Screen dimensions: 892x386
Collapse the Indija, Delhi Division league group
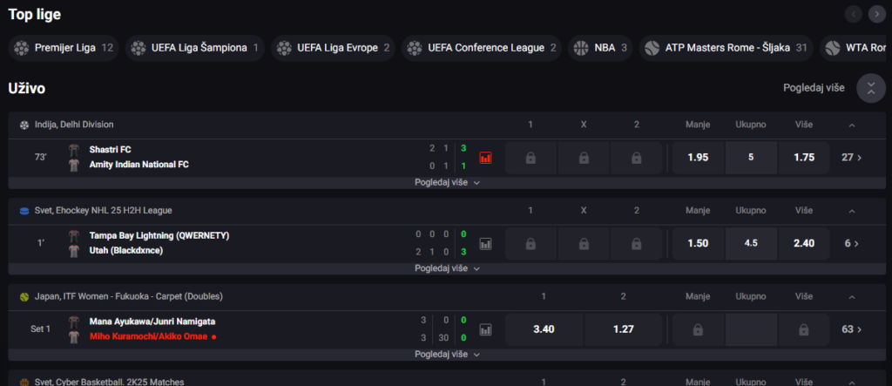click(x=852, y=125)
